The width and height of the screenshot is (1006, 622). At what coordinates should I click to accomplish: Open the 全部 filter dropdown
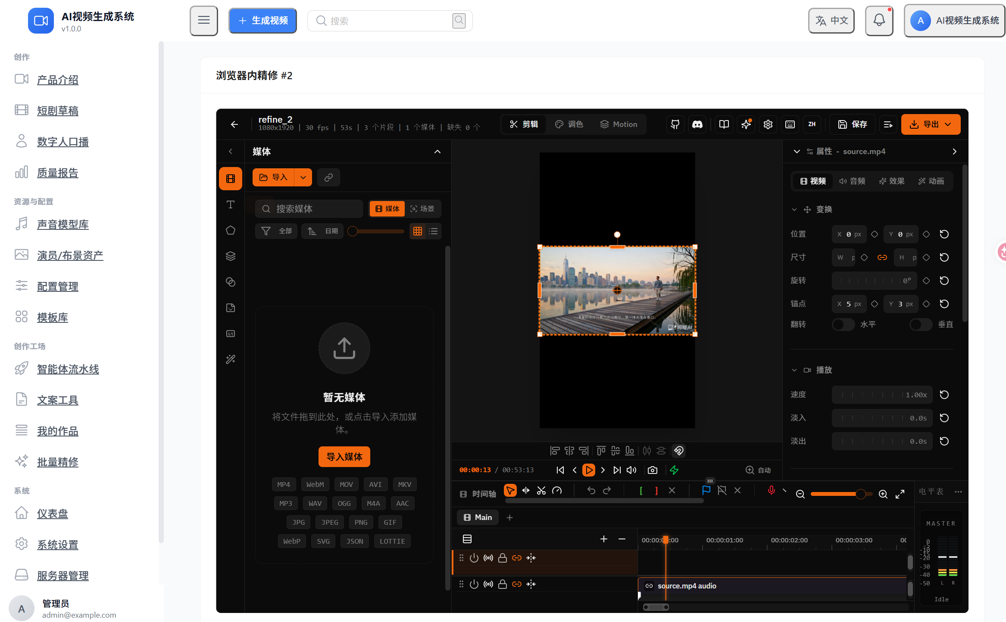(x=276, y=231)
